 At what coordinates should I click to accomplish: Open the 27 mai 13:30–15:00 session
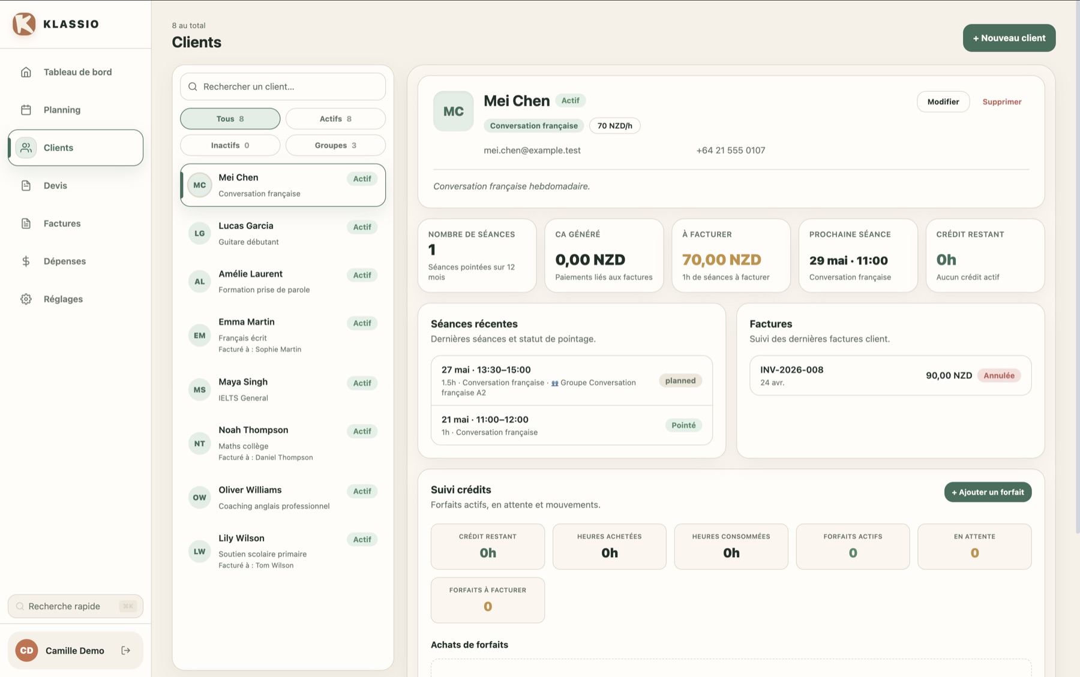[572, 381]
